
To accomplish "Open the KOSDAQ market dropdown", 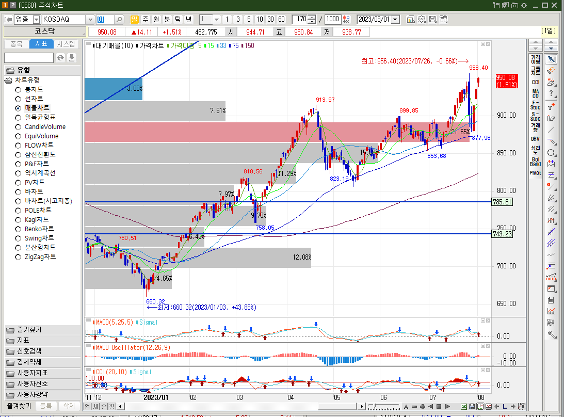I will pos(90,20).
